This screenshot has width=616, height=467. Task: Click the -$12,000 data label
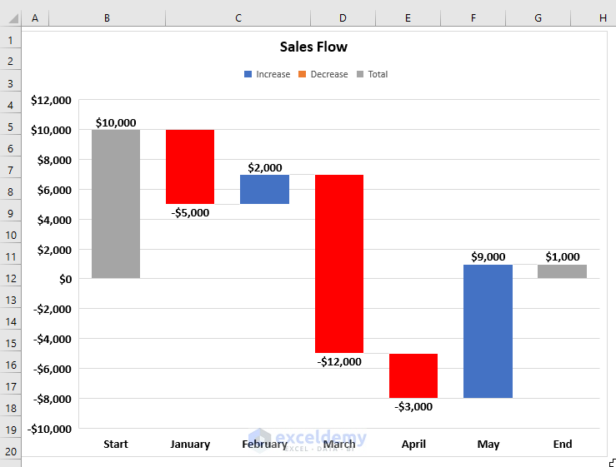pos(339,362)
